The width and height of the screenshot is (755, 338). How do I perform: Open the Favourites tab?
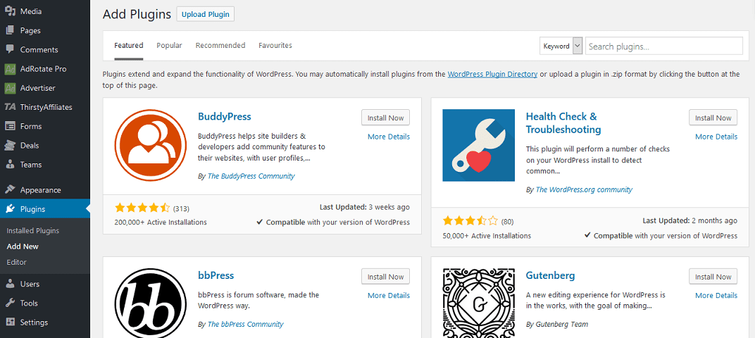coord(275,46)
